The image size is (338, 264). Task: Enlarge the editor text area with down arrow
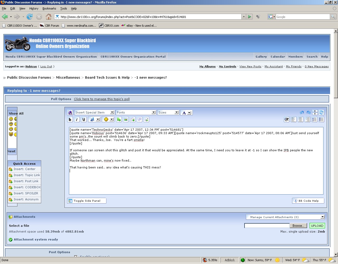click(x=315, y=114)
